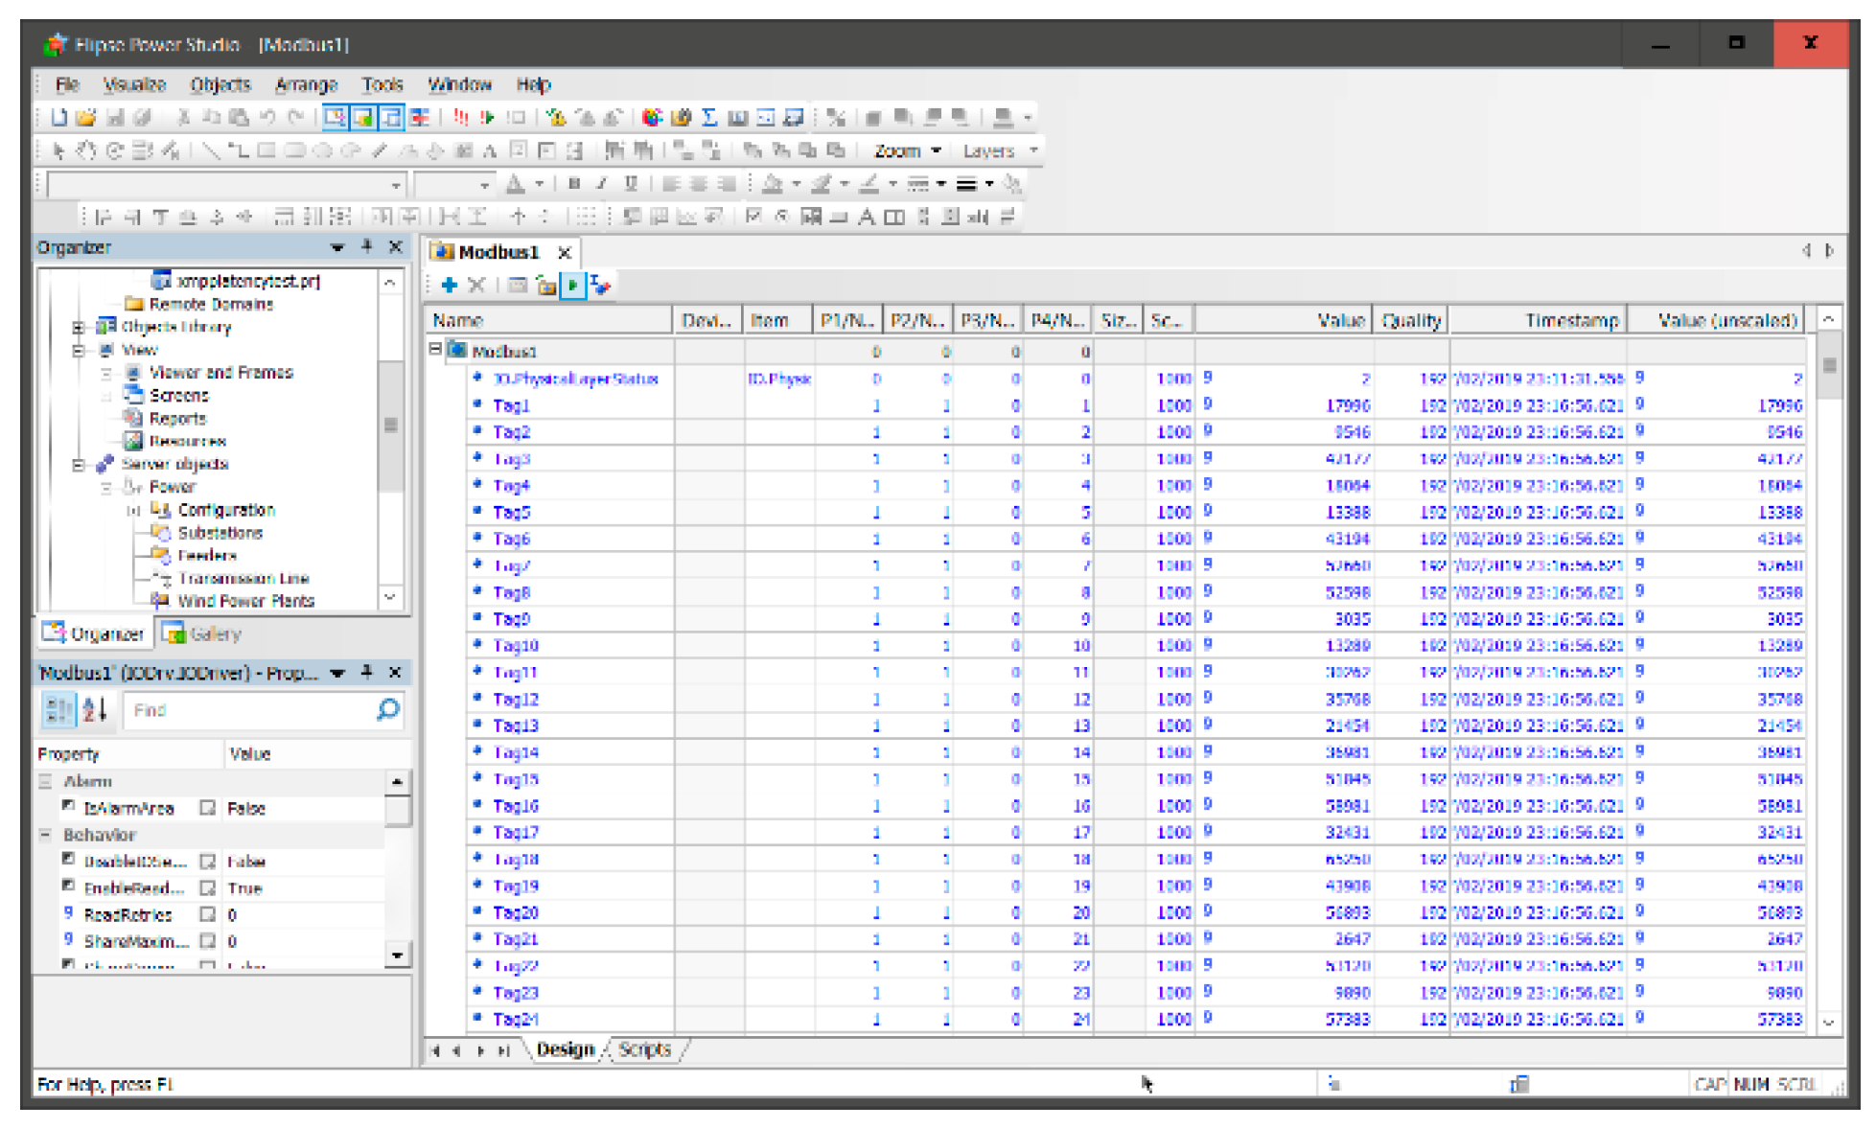Pin the Organizer panel

tap(366, 247)
